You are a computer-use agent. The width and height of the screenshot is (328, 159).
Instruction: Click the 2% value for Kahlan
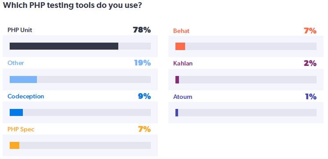pyautogui.click(x=310, y=63)
